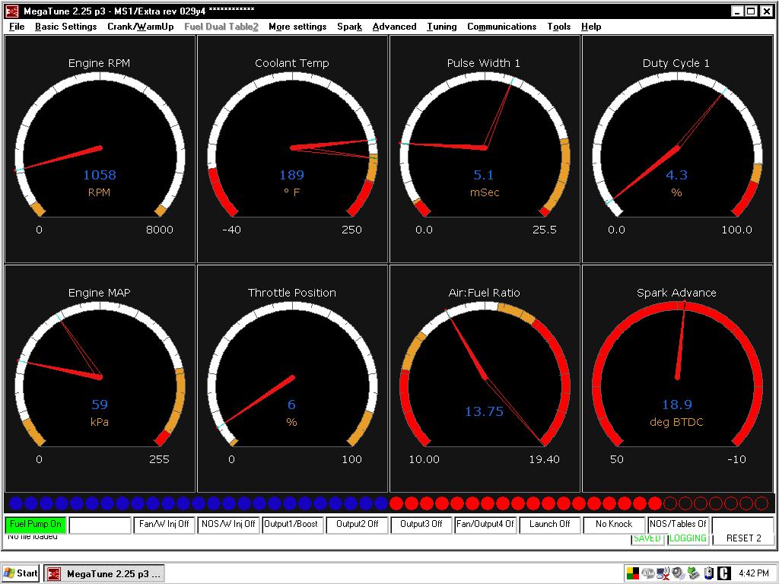Click the MegaTune 2.25 taskbar button
Screen dimensions: 779x584
pos(103,573)
